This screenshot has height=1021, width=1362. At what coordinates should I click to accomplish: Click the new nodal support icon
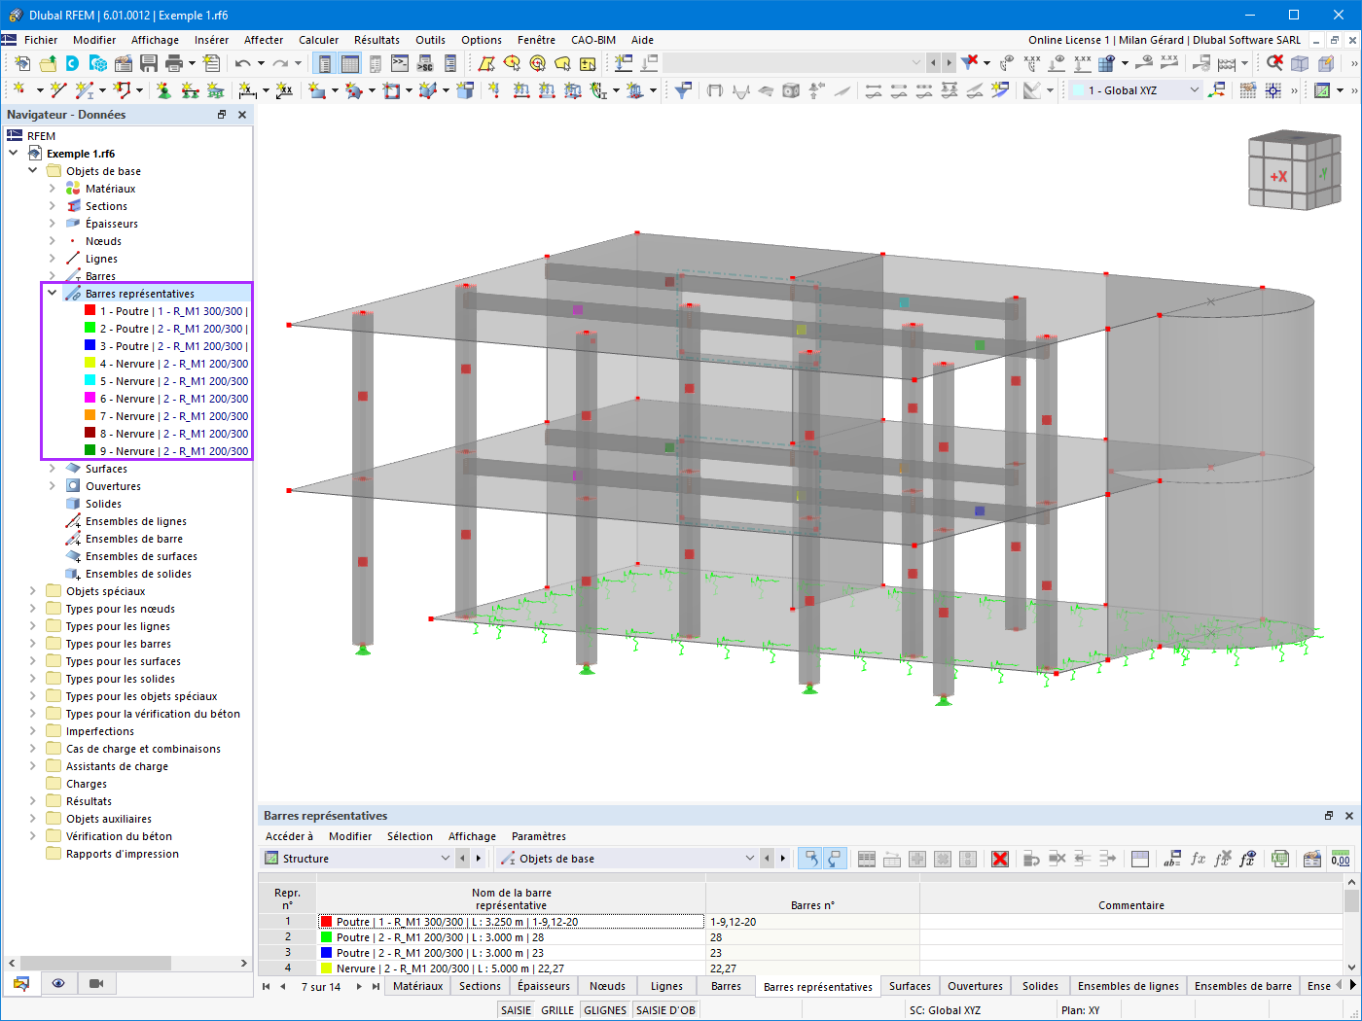[x=163, y=90]
